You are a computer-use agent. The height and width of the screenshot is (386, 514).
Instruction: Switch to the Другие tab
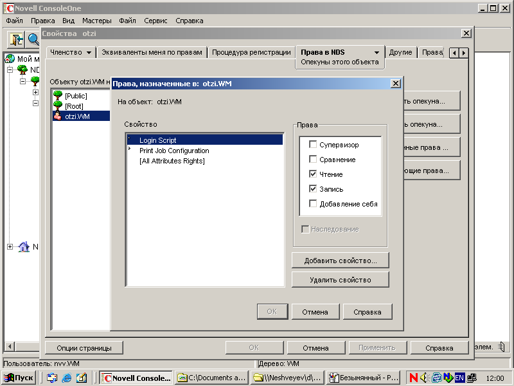[400, 53]
